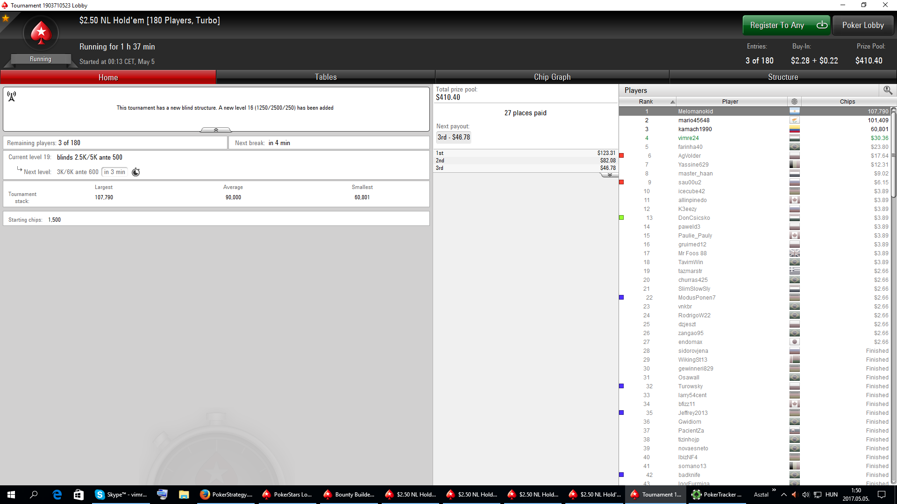Image resolution: width=897 pixels, height=504 pixels.
Task: Click HUN input language indicator
Action: (x=832, y=495)
